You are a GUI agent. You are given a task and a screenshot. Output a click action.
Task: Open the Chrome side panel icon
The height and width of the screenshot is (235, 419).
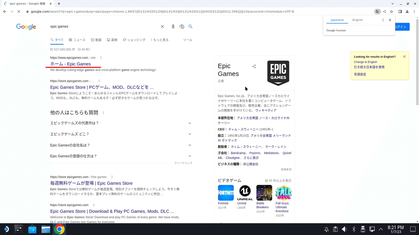[x=400, y=11]
